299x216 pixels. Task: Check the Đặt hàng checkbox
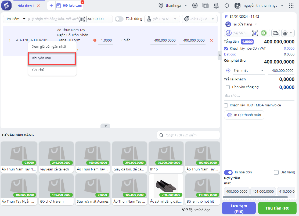pyautogui.click(x=276, y=172)
